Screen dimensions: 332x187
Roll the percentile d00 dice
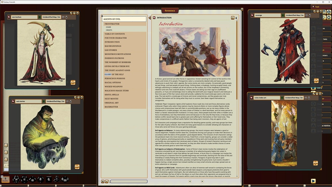(x=65, y=180)
